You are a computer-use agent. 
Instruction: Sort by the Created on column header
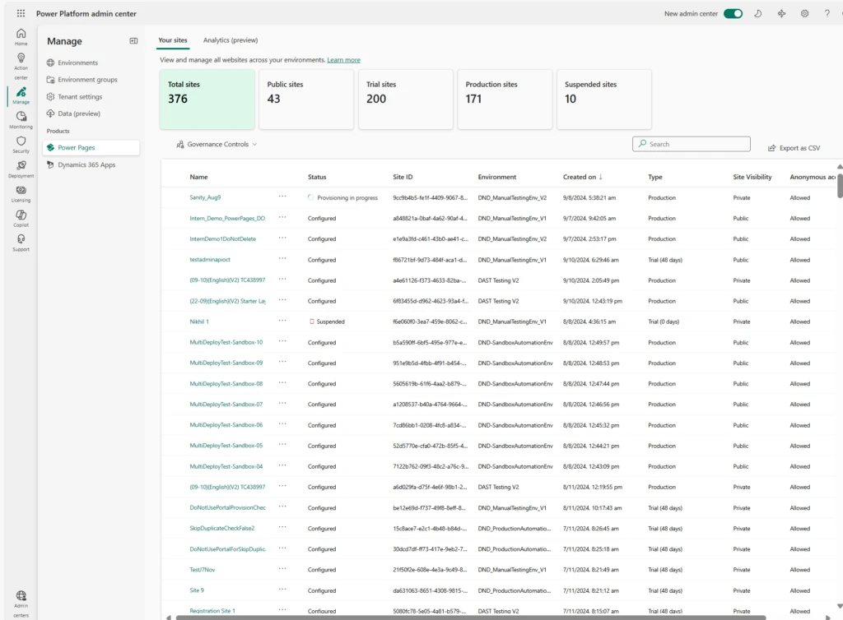click(582, 177)
